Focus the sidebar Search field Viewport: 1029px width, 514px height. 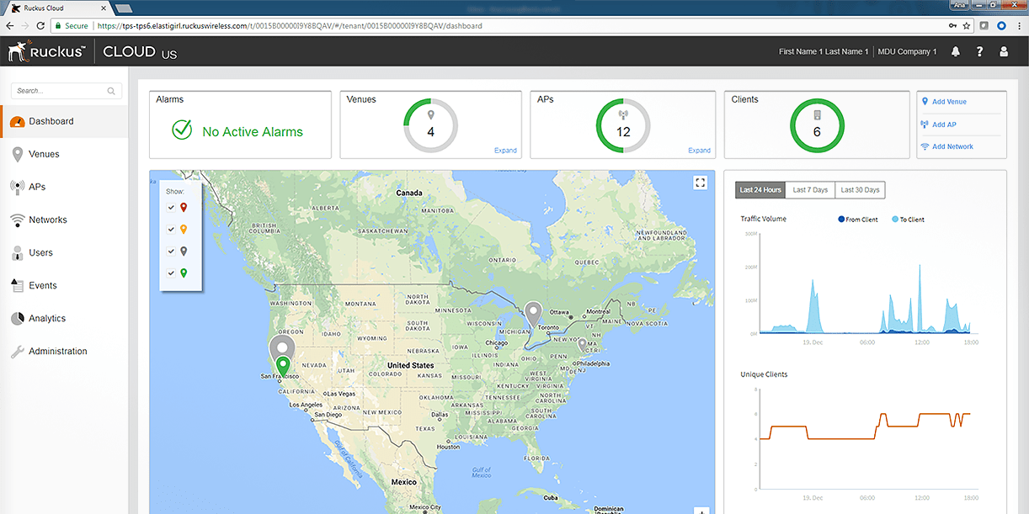(x=66, y=91)
